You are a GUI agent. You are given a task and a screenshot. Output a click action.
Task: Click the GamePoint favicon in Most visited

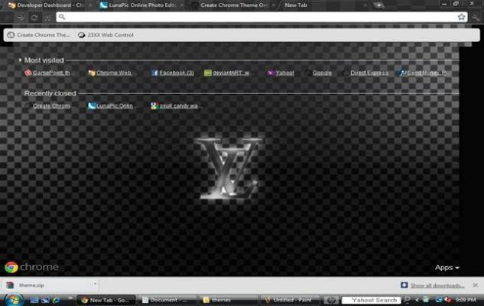28,73
